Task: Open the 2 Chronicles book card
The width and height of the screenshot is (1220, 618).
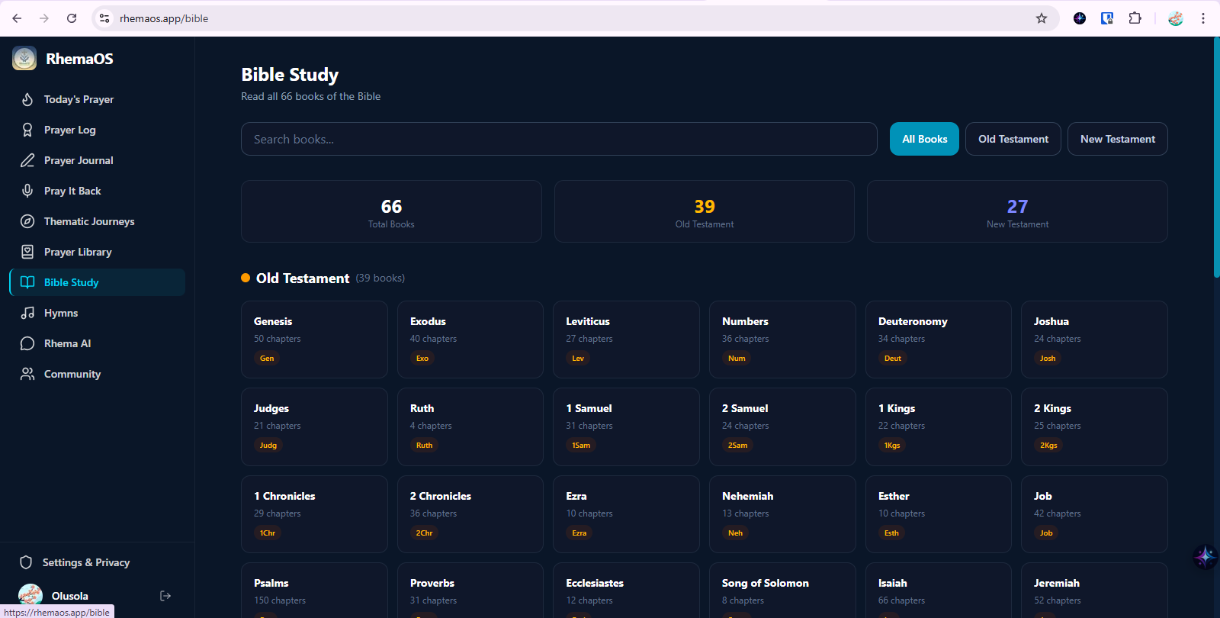Action: [470, 514]
